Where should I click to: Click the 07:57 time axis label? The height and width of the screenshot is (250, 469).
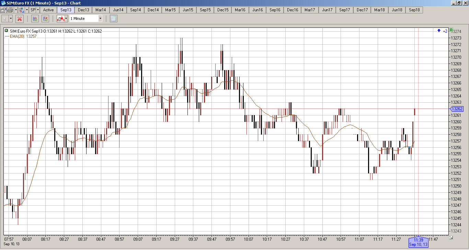point(9,239)
